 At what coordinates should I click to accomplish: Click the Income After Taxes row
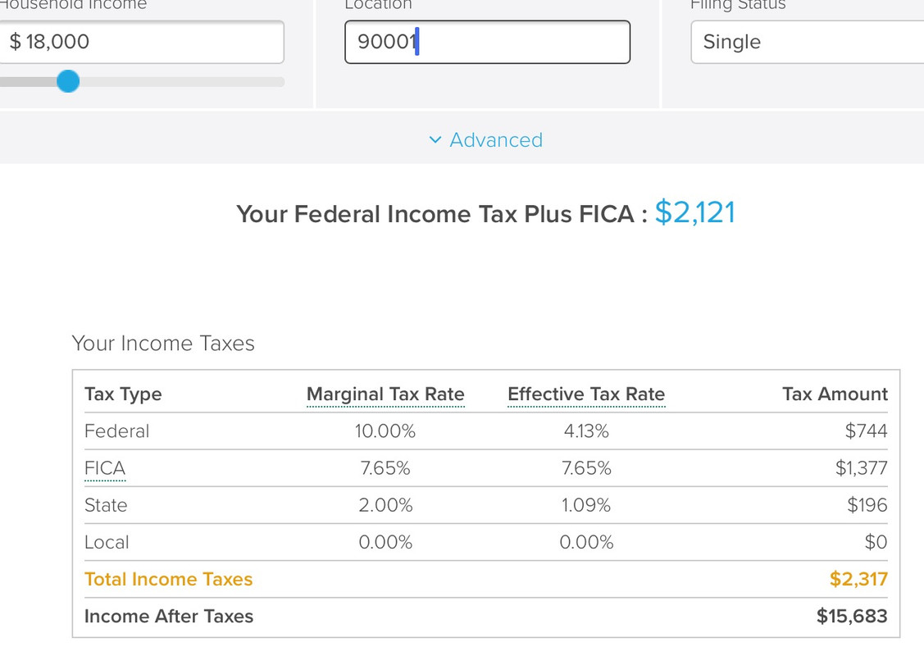tap(169, 616)
